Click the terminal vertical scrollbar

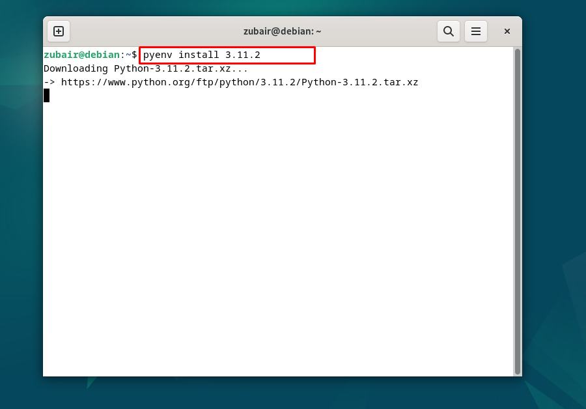tap(518, 212)
